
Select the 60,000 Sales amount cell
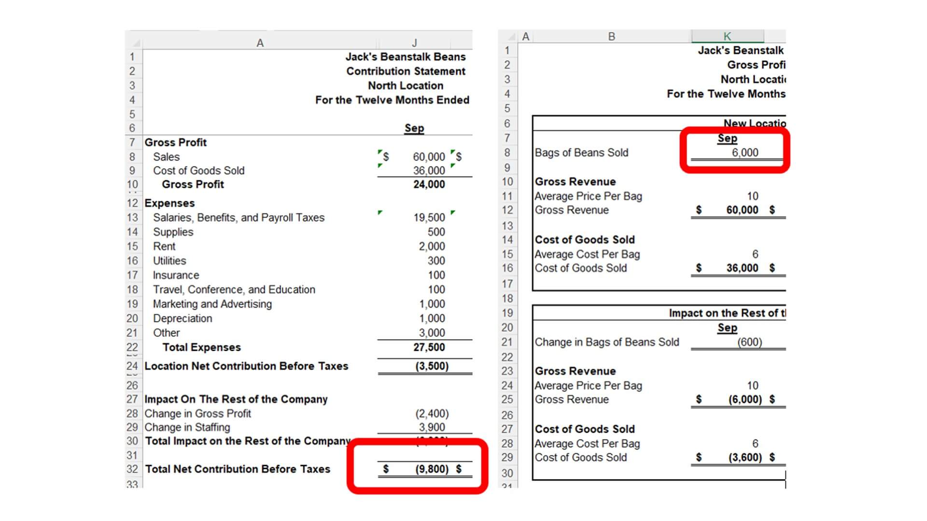pyautogui.click(x=427, y=157)
